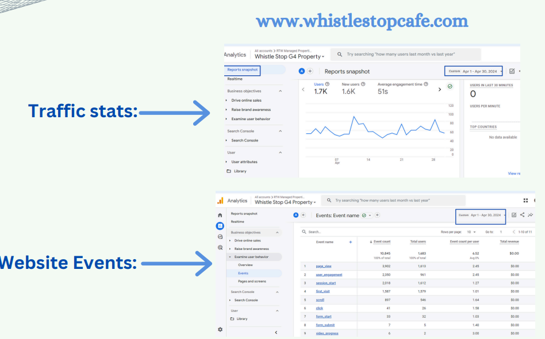This screenshot has width=545, height=339.
Task: Collapse Business objectives in Reports snapshot sidebar
Action: pyautogui.click(x=280, y=91)
